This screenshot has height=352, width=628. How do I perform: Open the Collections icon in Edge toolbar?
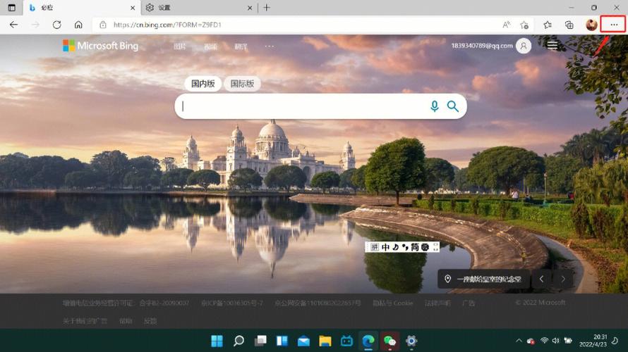coord(569,25)
